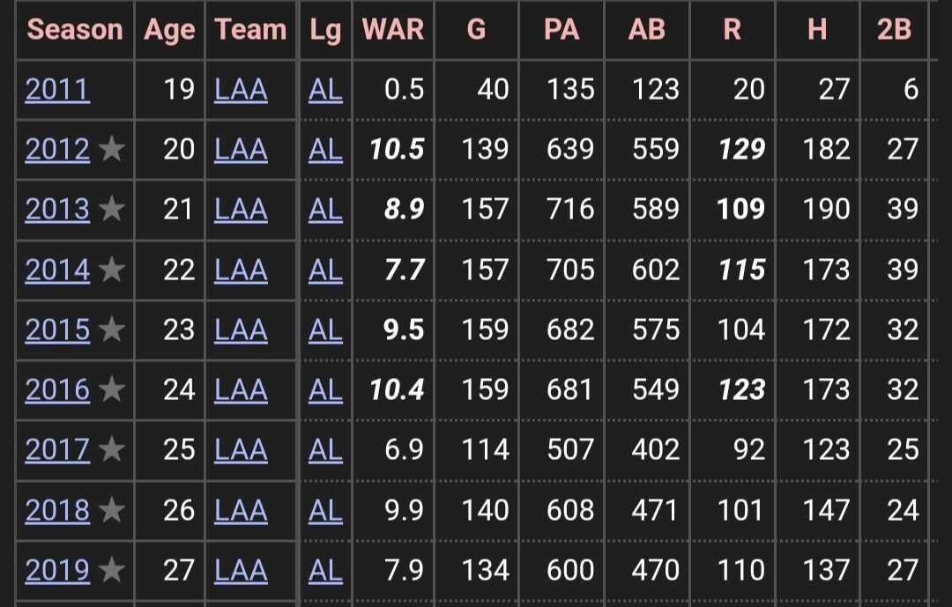Open the LAA team link for 2012
Image resolution: width=952 pixels, height=607 pixels.
(x=241, y=149)
